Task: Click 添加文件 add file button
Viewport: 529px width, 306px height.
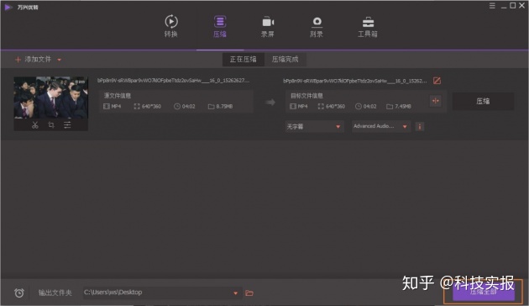Action: click(x=34, y=60)
